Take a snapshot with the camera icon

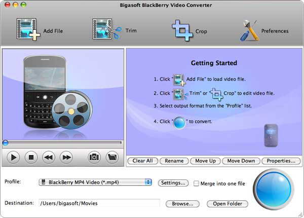point(94,157)
